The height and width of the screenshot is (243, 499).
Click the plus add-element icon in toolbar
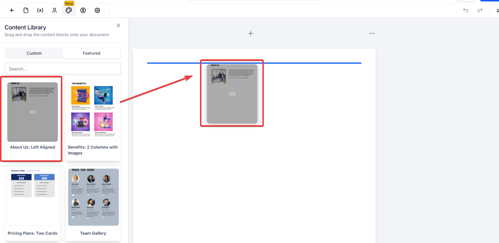(x=12, y=10)
